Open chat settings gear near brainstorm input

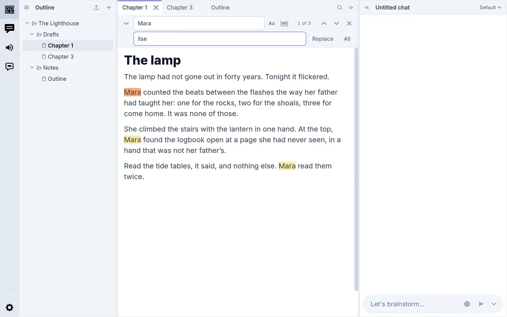pos(467,304)
